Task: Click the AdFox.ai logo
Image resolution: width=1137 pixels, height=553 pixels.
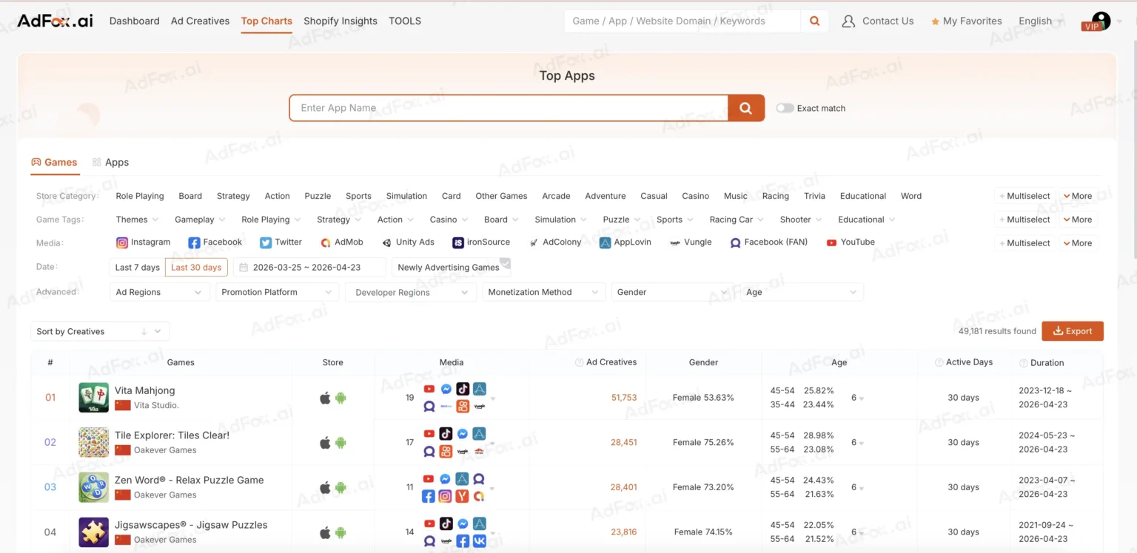Action: tap(55, 20)
